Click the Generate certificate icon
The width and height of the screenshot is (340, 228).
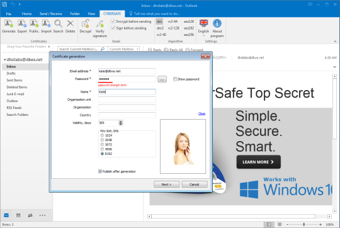tap(9, 26)
